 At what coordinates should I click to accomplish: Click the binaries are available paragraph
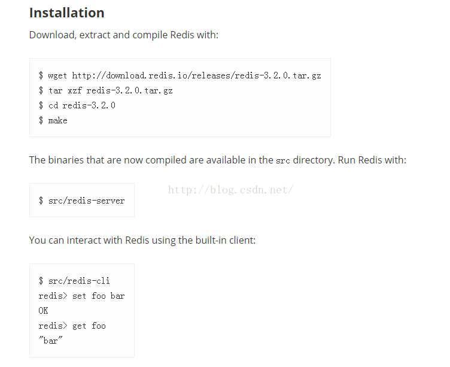pos(218,160)
